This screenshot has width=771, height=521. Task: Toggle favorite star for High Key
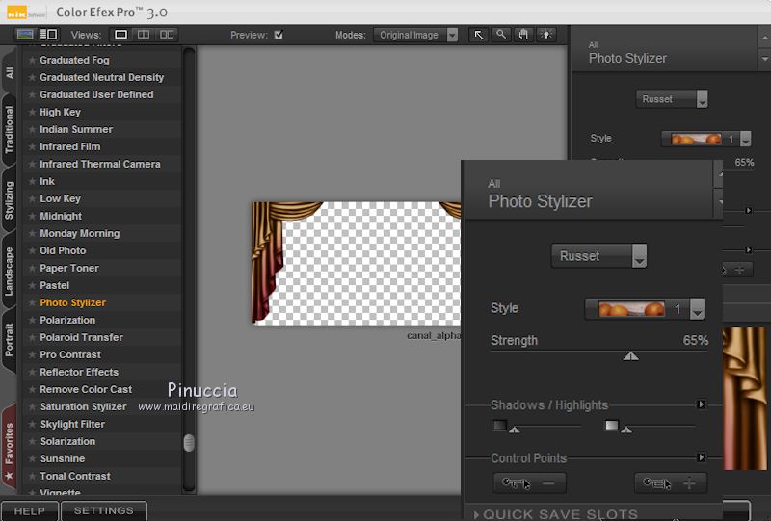click(x=32, y=112)
